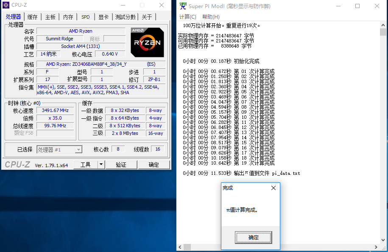Click the CPU-Z icon in the title bar

click(x=5, y=5)
